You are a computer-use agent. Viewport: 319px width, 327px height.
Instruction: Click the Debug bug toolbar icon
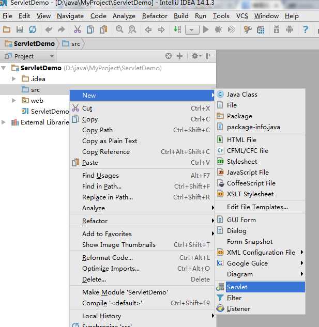tap(218, 29)
